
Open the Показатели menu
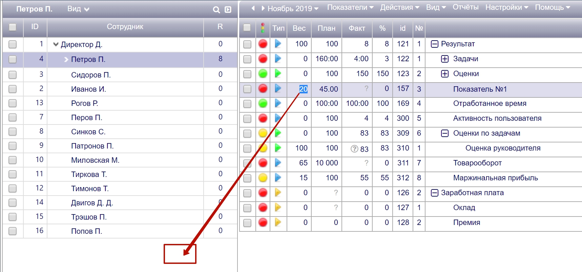coord(350,7)
